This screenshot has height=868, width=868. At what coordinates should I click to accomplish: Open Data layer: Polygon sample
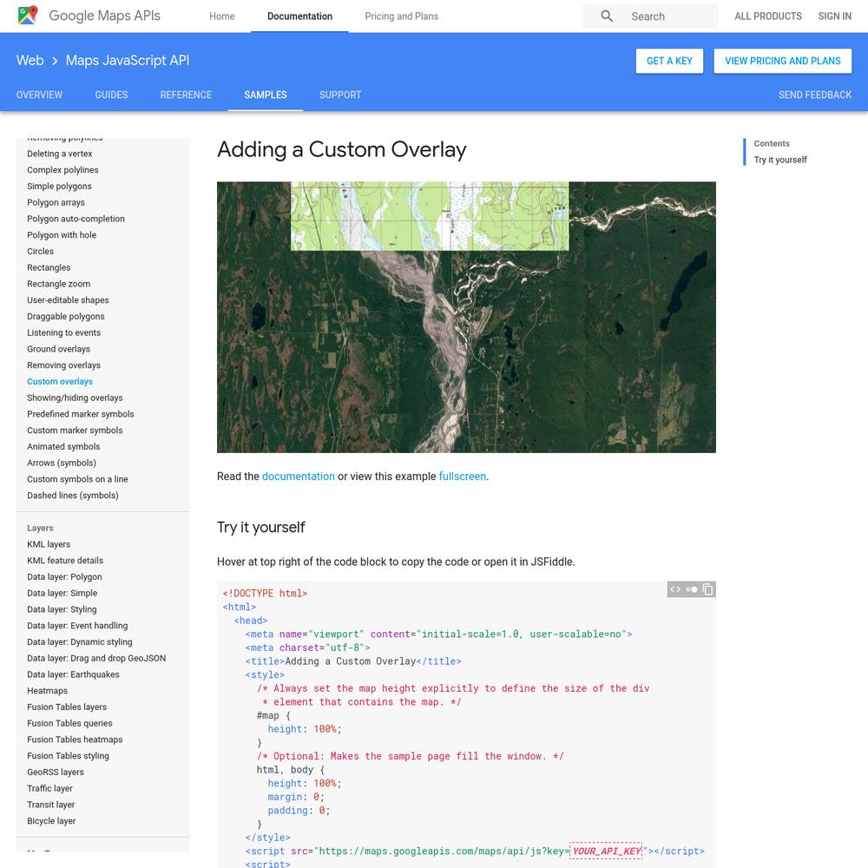coord(64,576)
